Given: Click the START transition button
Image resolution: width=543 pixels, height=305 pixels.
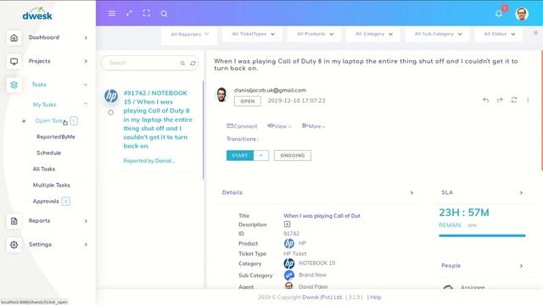Looking at the screenshot, I should pyautogui.click(x=240, y=156).
